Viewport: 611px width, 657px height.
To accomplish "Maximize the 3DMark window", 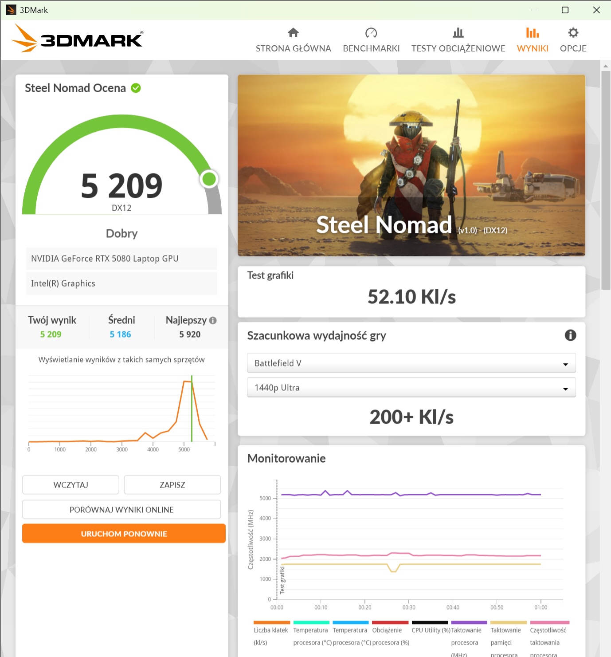I will (565, 10).
